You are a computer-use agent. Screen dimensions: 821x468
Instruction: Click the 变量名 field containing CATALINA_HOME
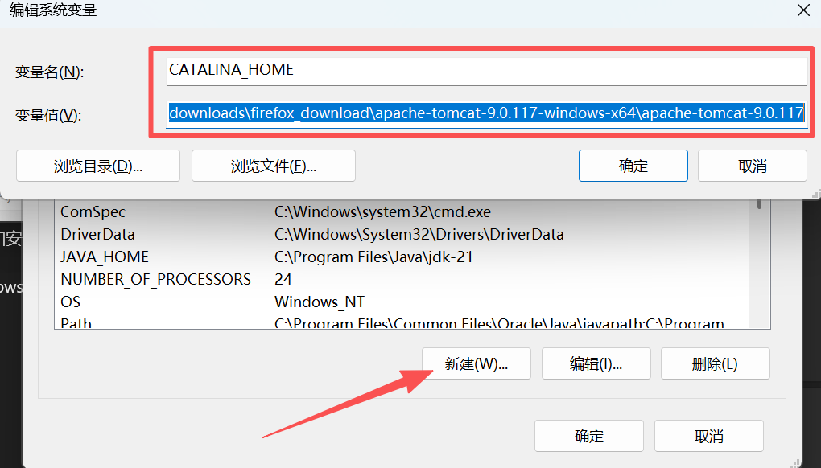486,71
